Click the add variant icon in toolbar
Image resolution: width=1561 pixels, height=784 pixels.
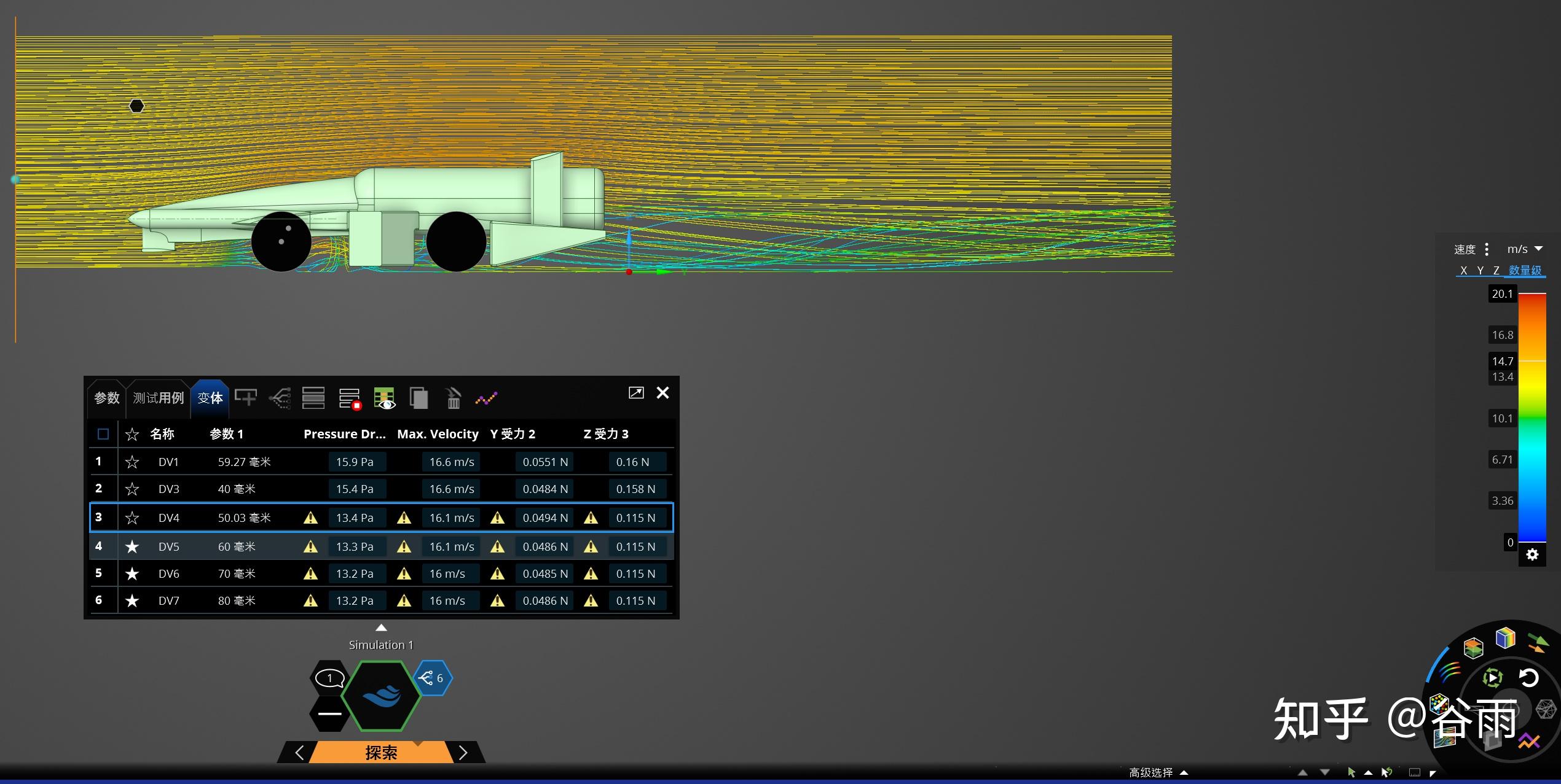pos(246,398)
